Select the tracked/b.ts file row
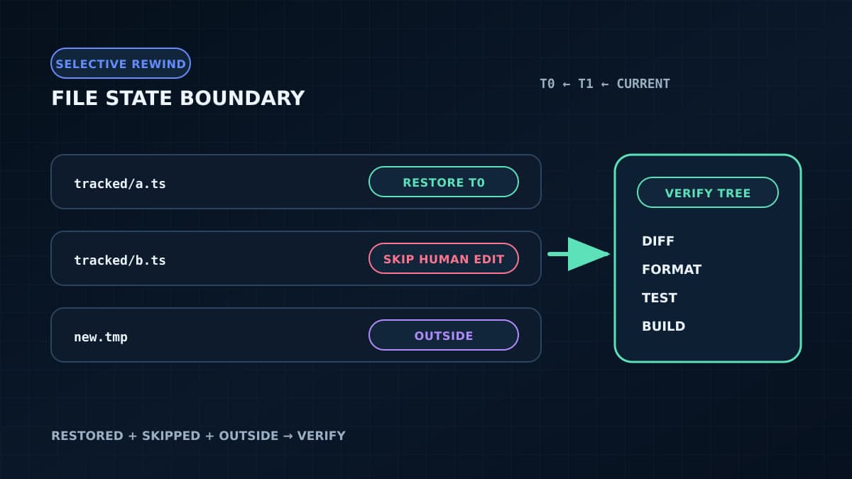Image resolution: width=852 pixels, height=479 pixels. click(x=296, y=258)
